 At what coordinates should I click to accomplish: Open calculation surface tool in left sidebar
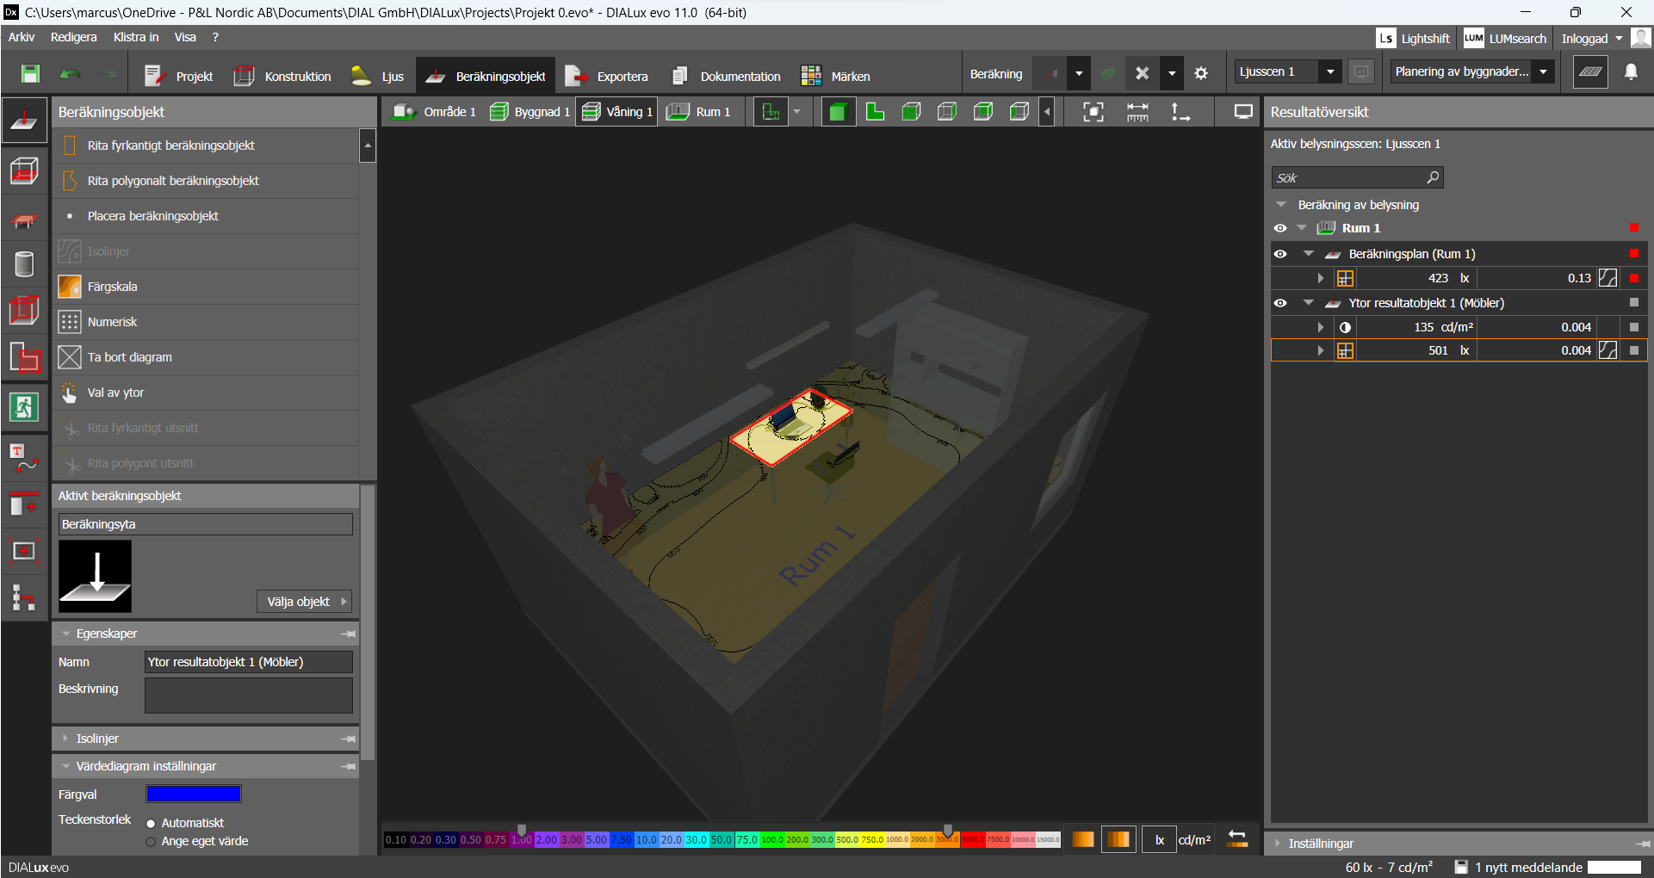24,121
